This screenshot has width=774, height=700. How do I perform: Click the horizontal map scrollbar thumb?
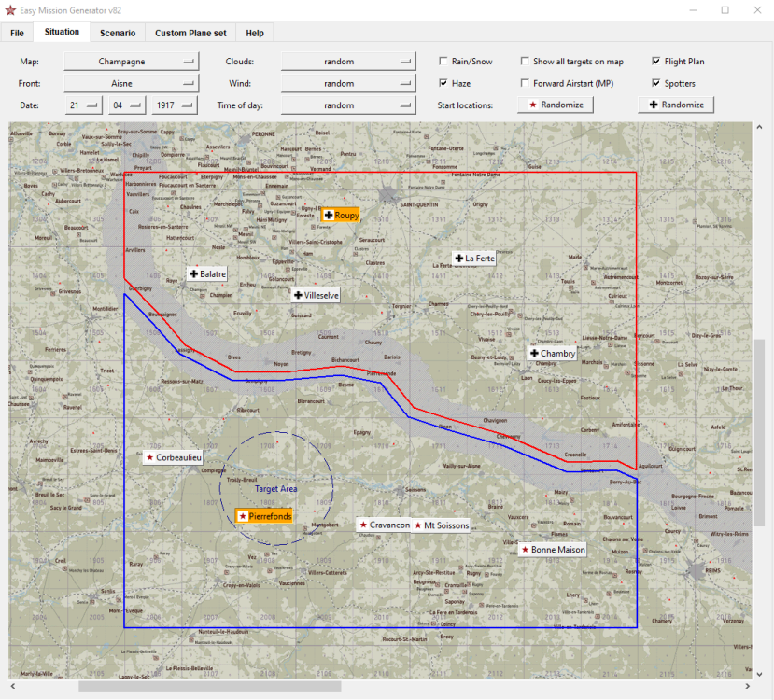[210, 686]
